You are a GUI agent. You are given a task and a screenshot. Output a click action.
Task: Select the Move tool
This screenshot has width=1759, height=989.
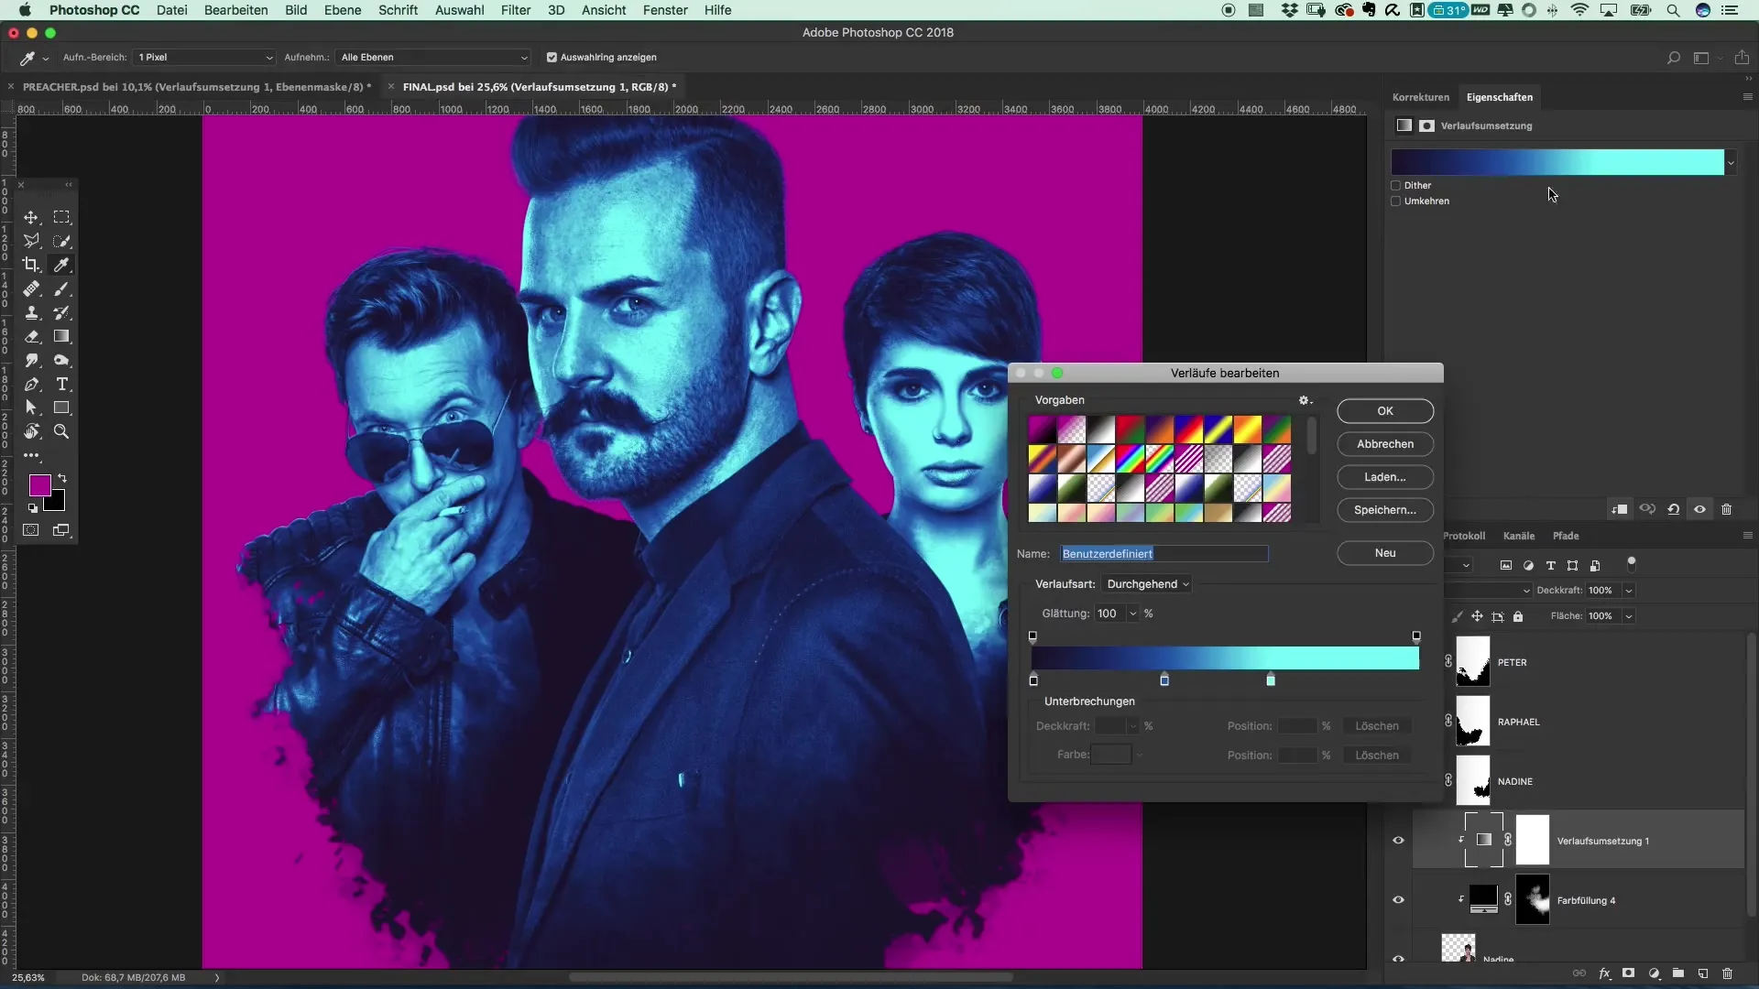pyautogui.click(x=31, y=217)
